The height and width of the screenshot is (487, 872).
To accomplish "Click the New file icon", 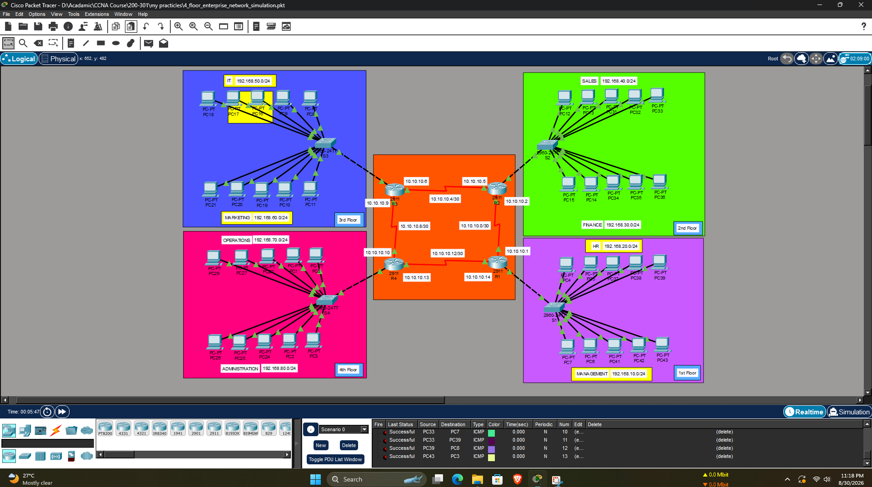I will pos(8,26).
